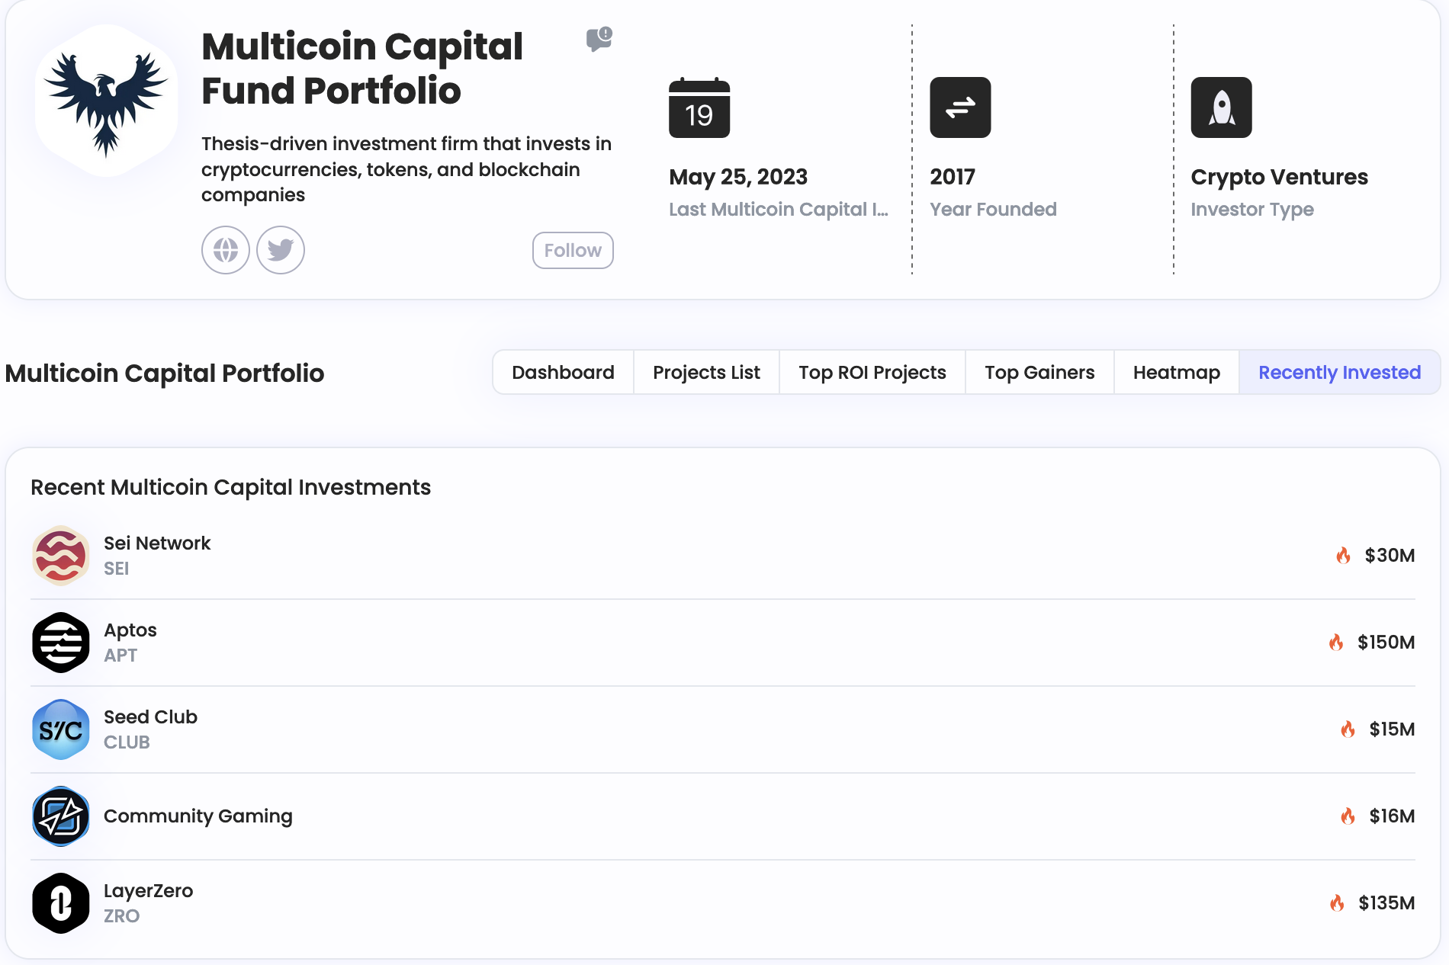The image size is (1449, 965).
Task: Click the flame icon next to $135M
Action: 1337,902
